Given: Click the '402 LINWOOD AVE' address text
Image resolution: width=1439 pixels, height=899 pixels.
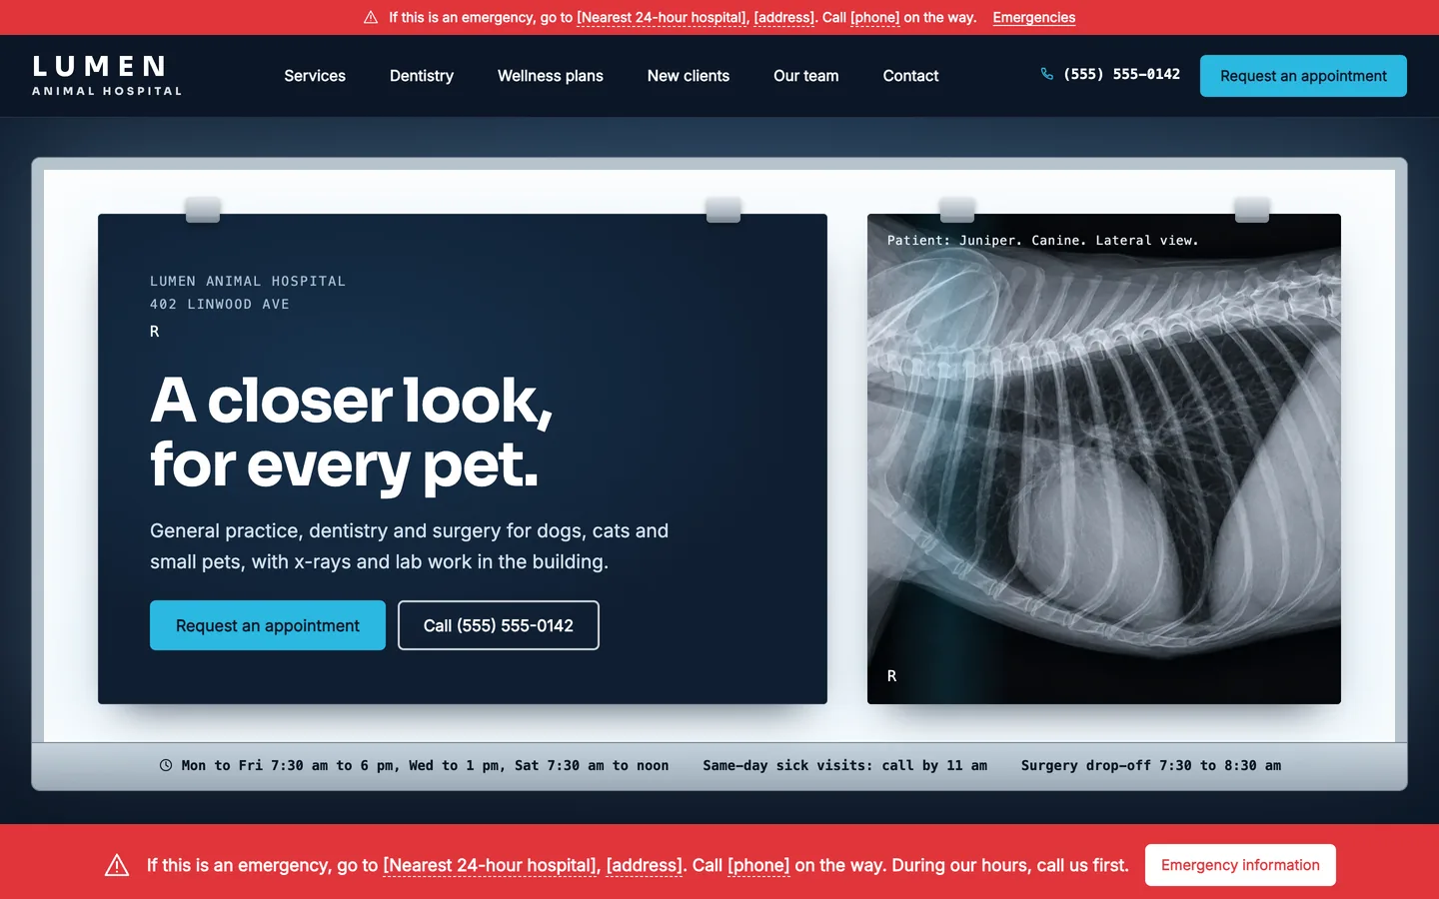Looking at the screenshot, I should (220, 305).
